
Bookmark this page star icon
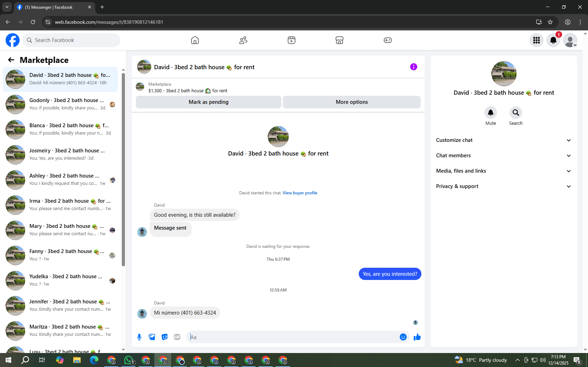click(x=550, y=22)
